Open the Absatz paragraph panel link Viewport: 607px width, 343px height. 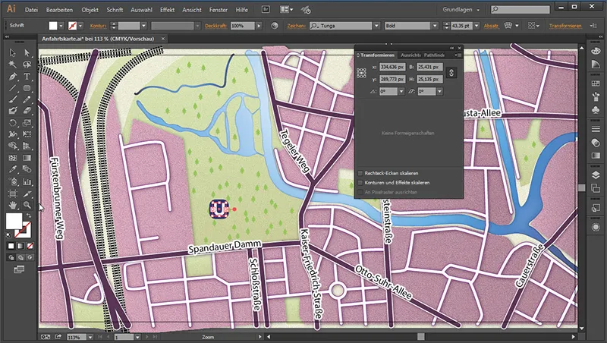(x=491, y=26)
